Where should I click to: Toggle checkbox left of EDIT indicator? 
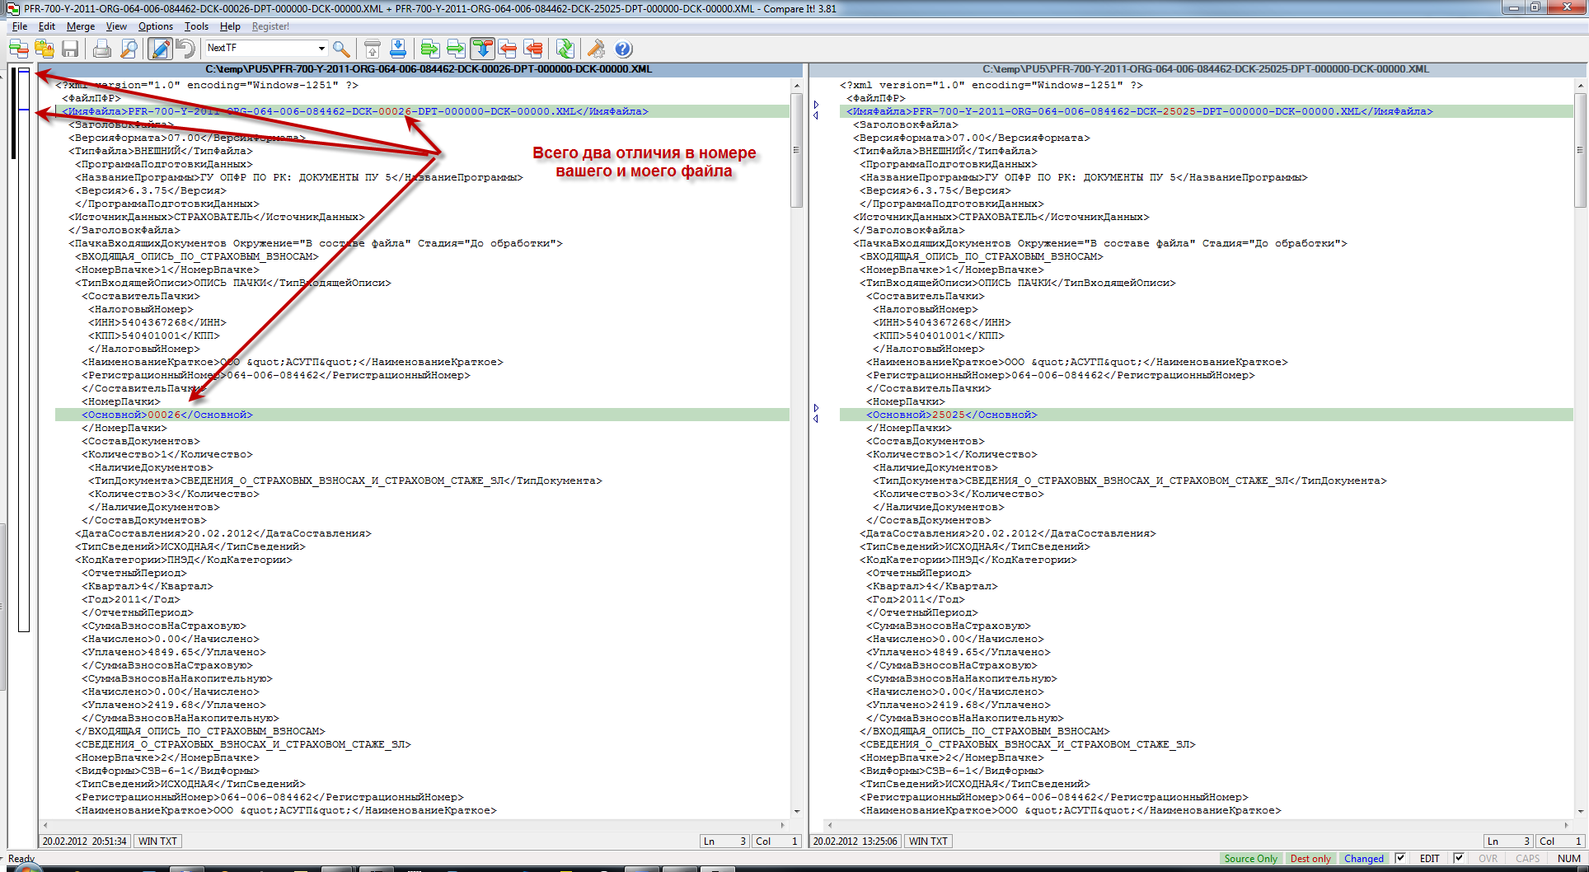pyautogui.click(x=1400, y=858)
